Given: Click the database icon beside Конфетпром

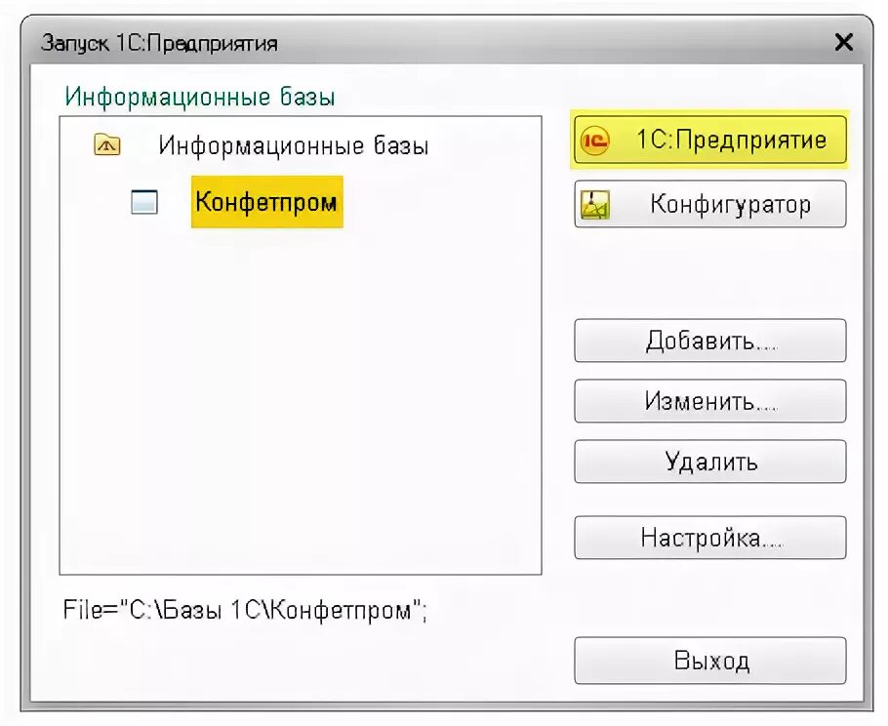Looking at the screenshot, I should (144, 202).
